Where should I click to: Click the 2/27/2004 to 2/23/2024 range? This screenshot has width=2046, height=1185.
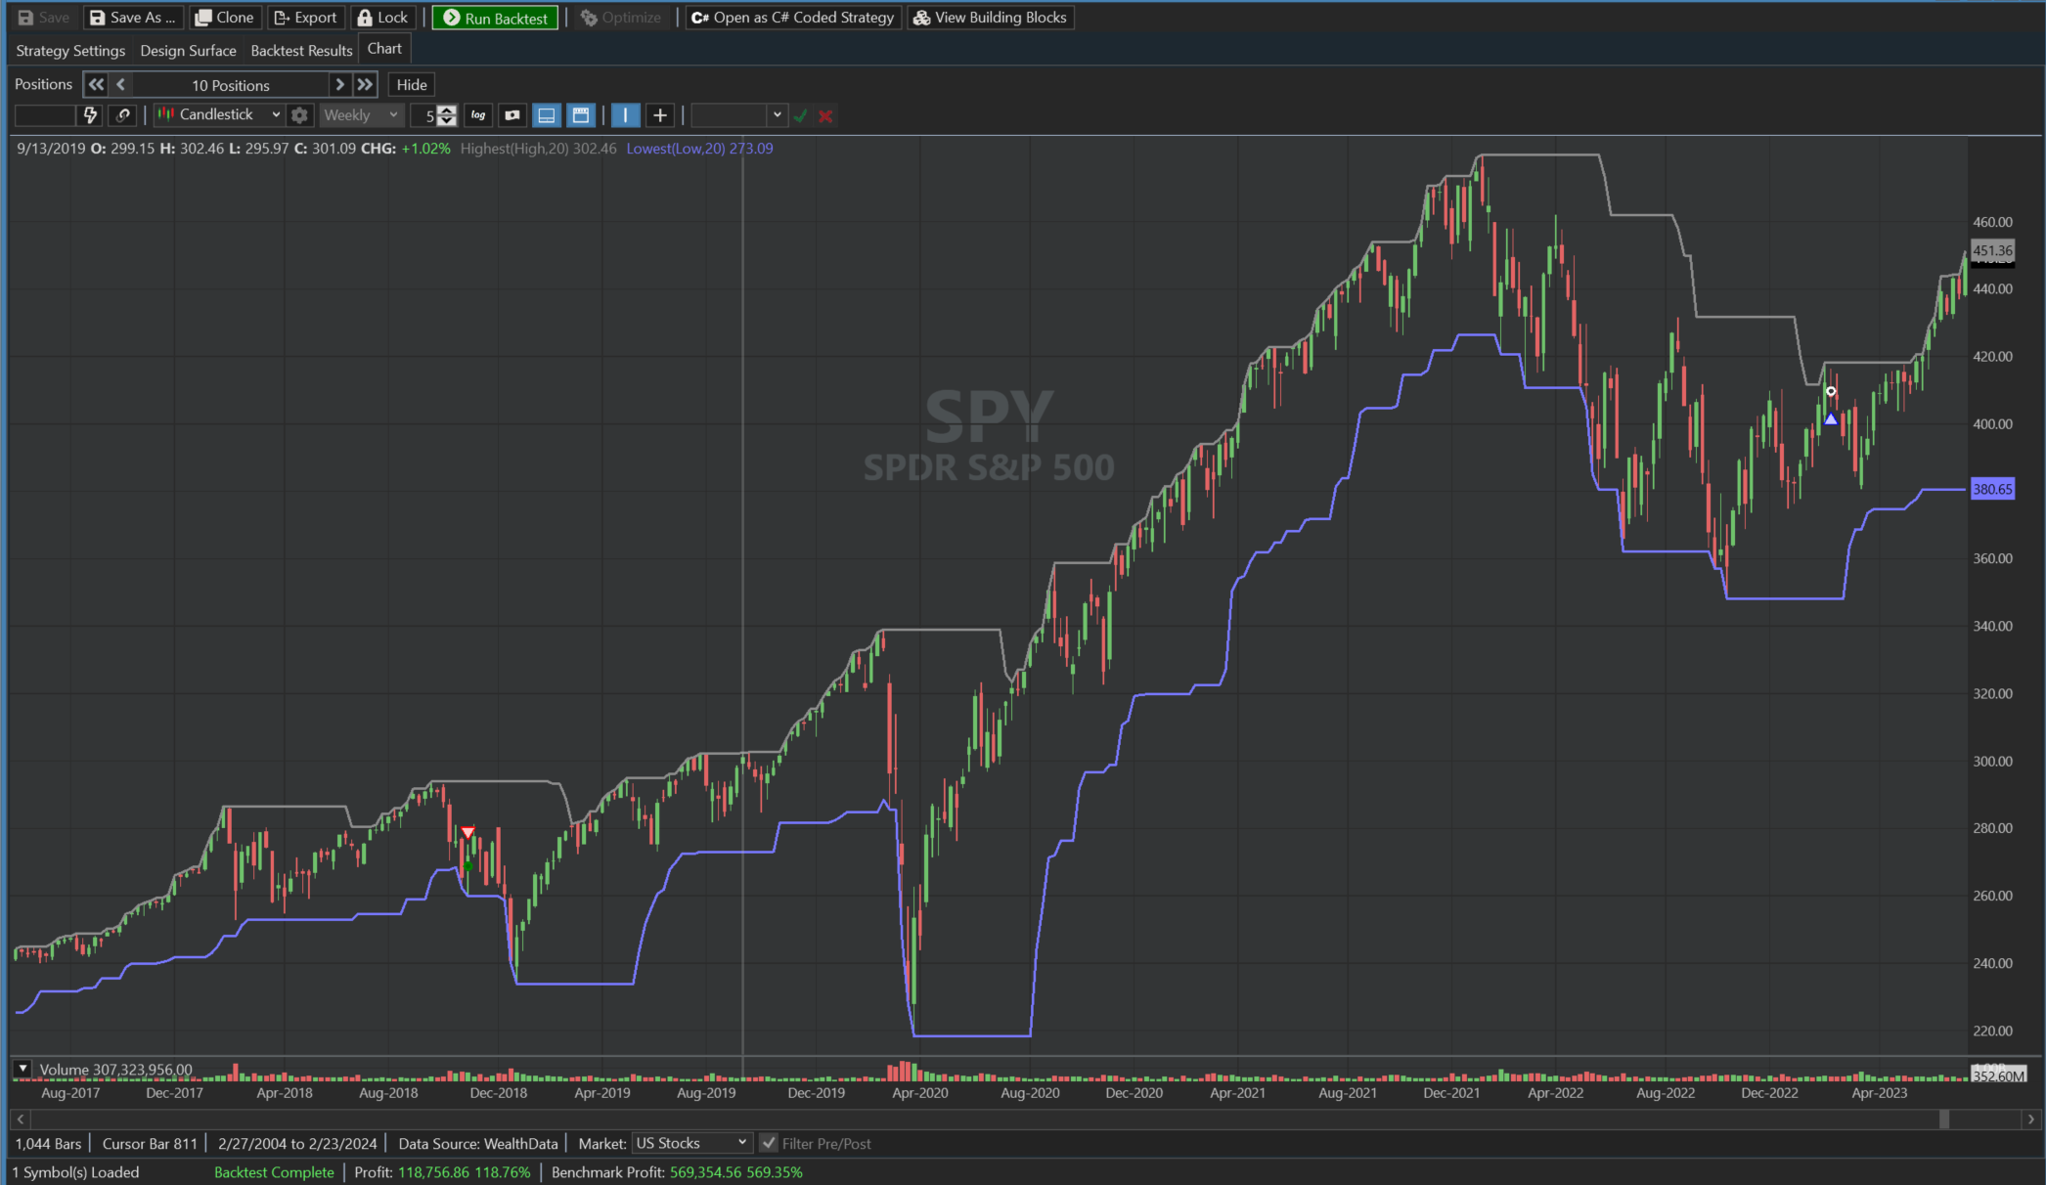[297, 1143]
